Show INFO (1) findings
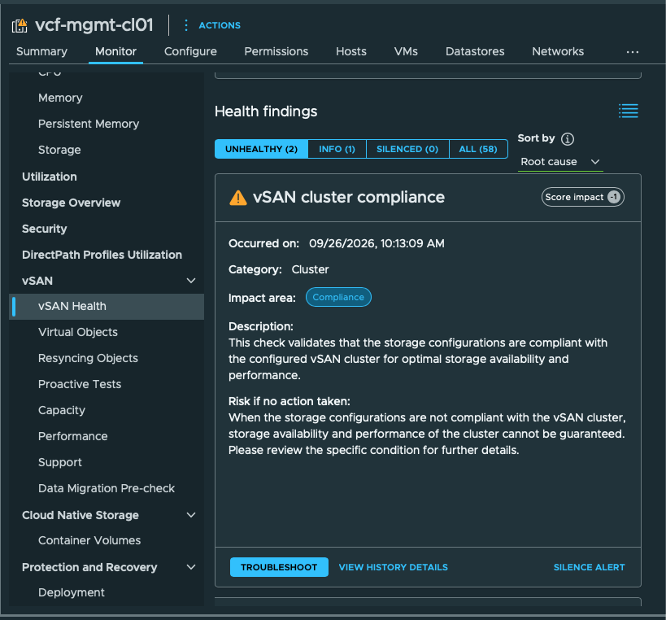 [x=337, y=149]
